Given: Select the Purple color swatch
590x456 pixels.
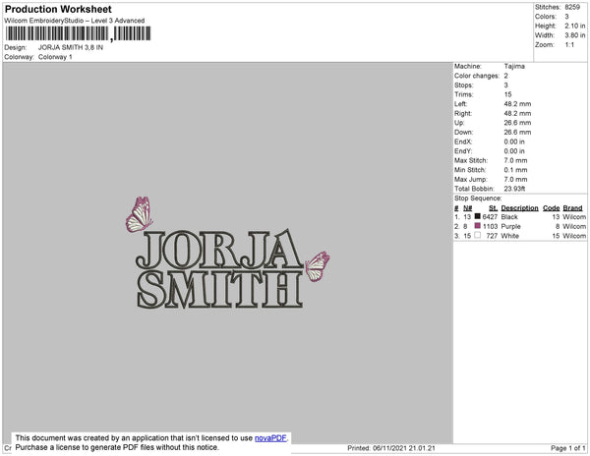Looking at the screenshot, I should (x=478, y=226).
